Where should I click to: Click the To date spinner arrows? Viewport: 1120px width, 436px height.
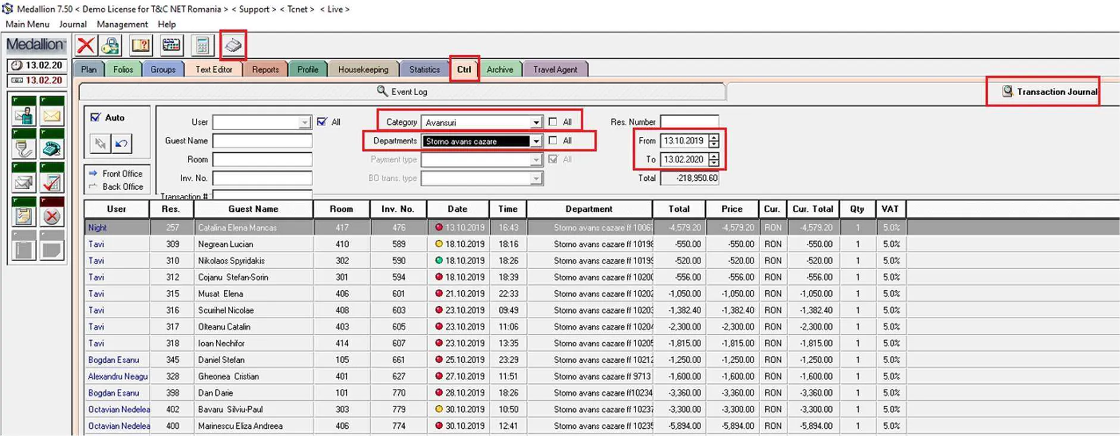coord(714,159)
